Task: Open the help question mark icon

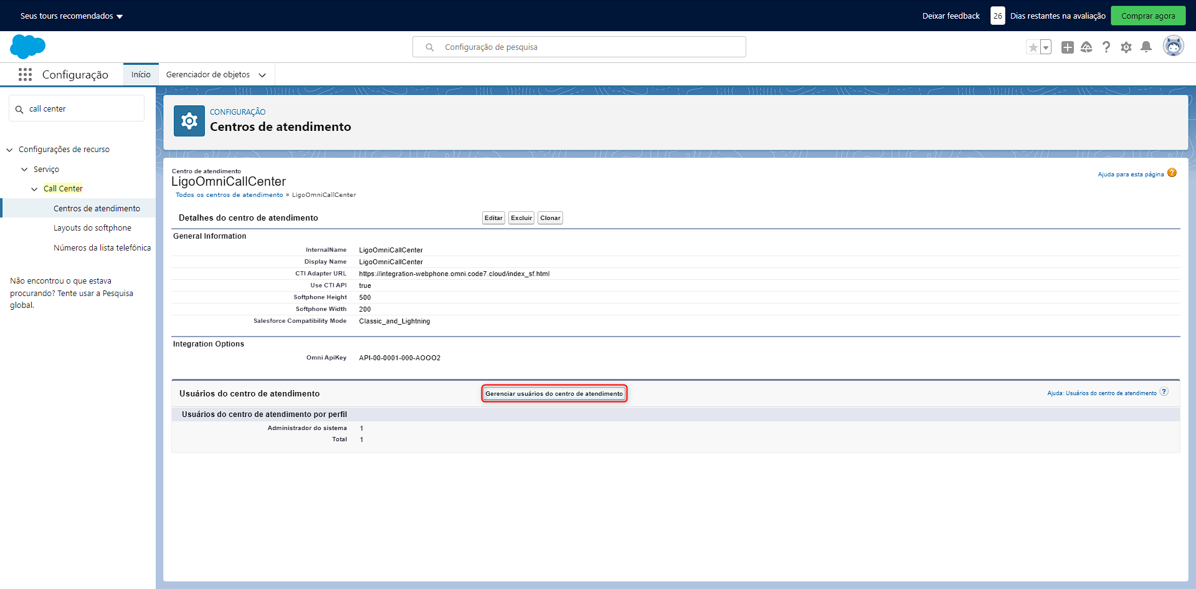Action: pyautogui.click(x=1106, y=47)
